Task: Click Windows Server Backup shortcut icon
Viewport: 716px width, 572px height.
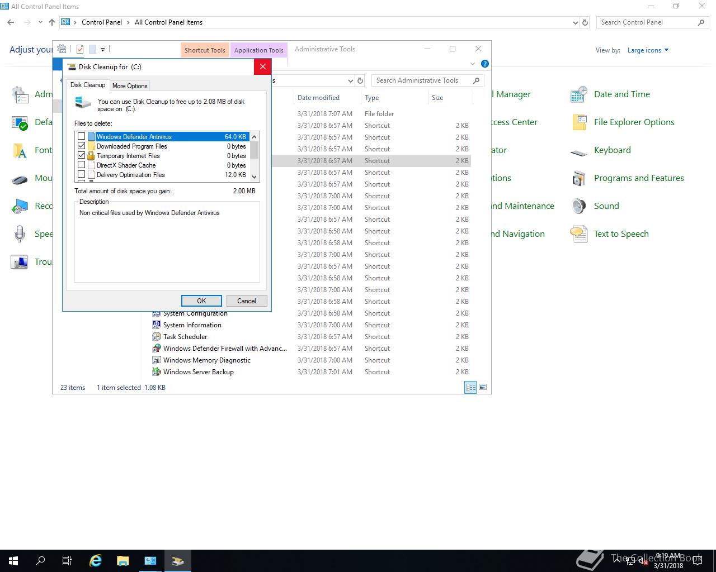Action: 157,372
